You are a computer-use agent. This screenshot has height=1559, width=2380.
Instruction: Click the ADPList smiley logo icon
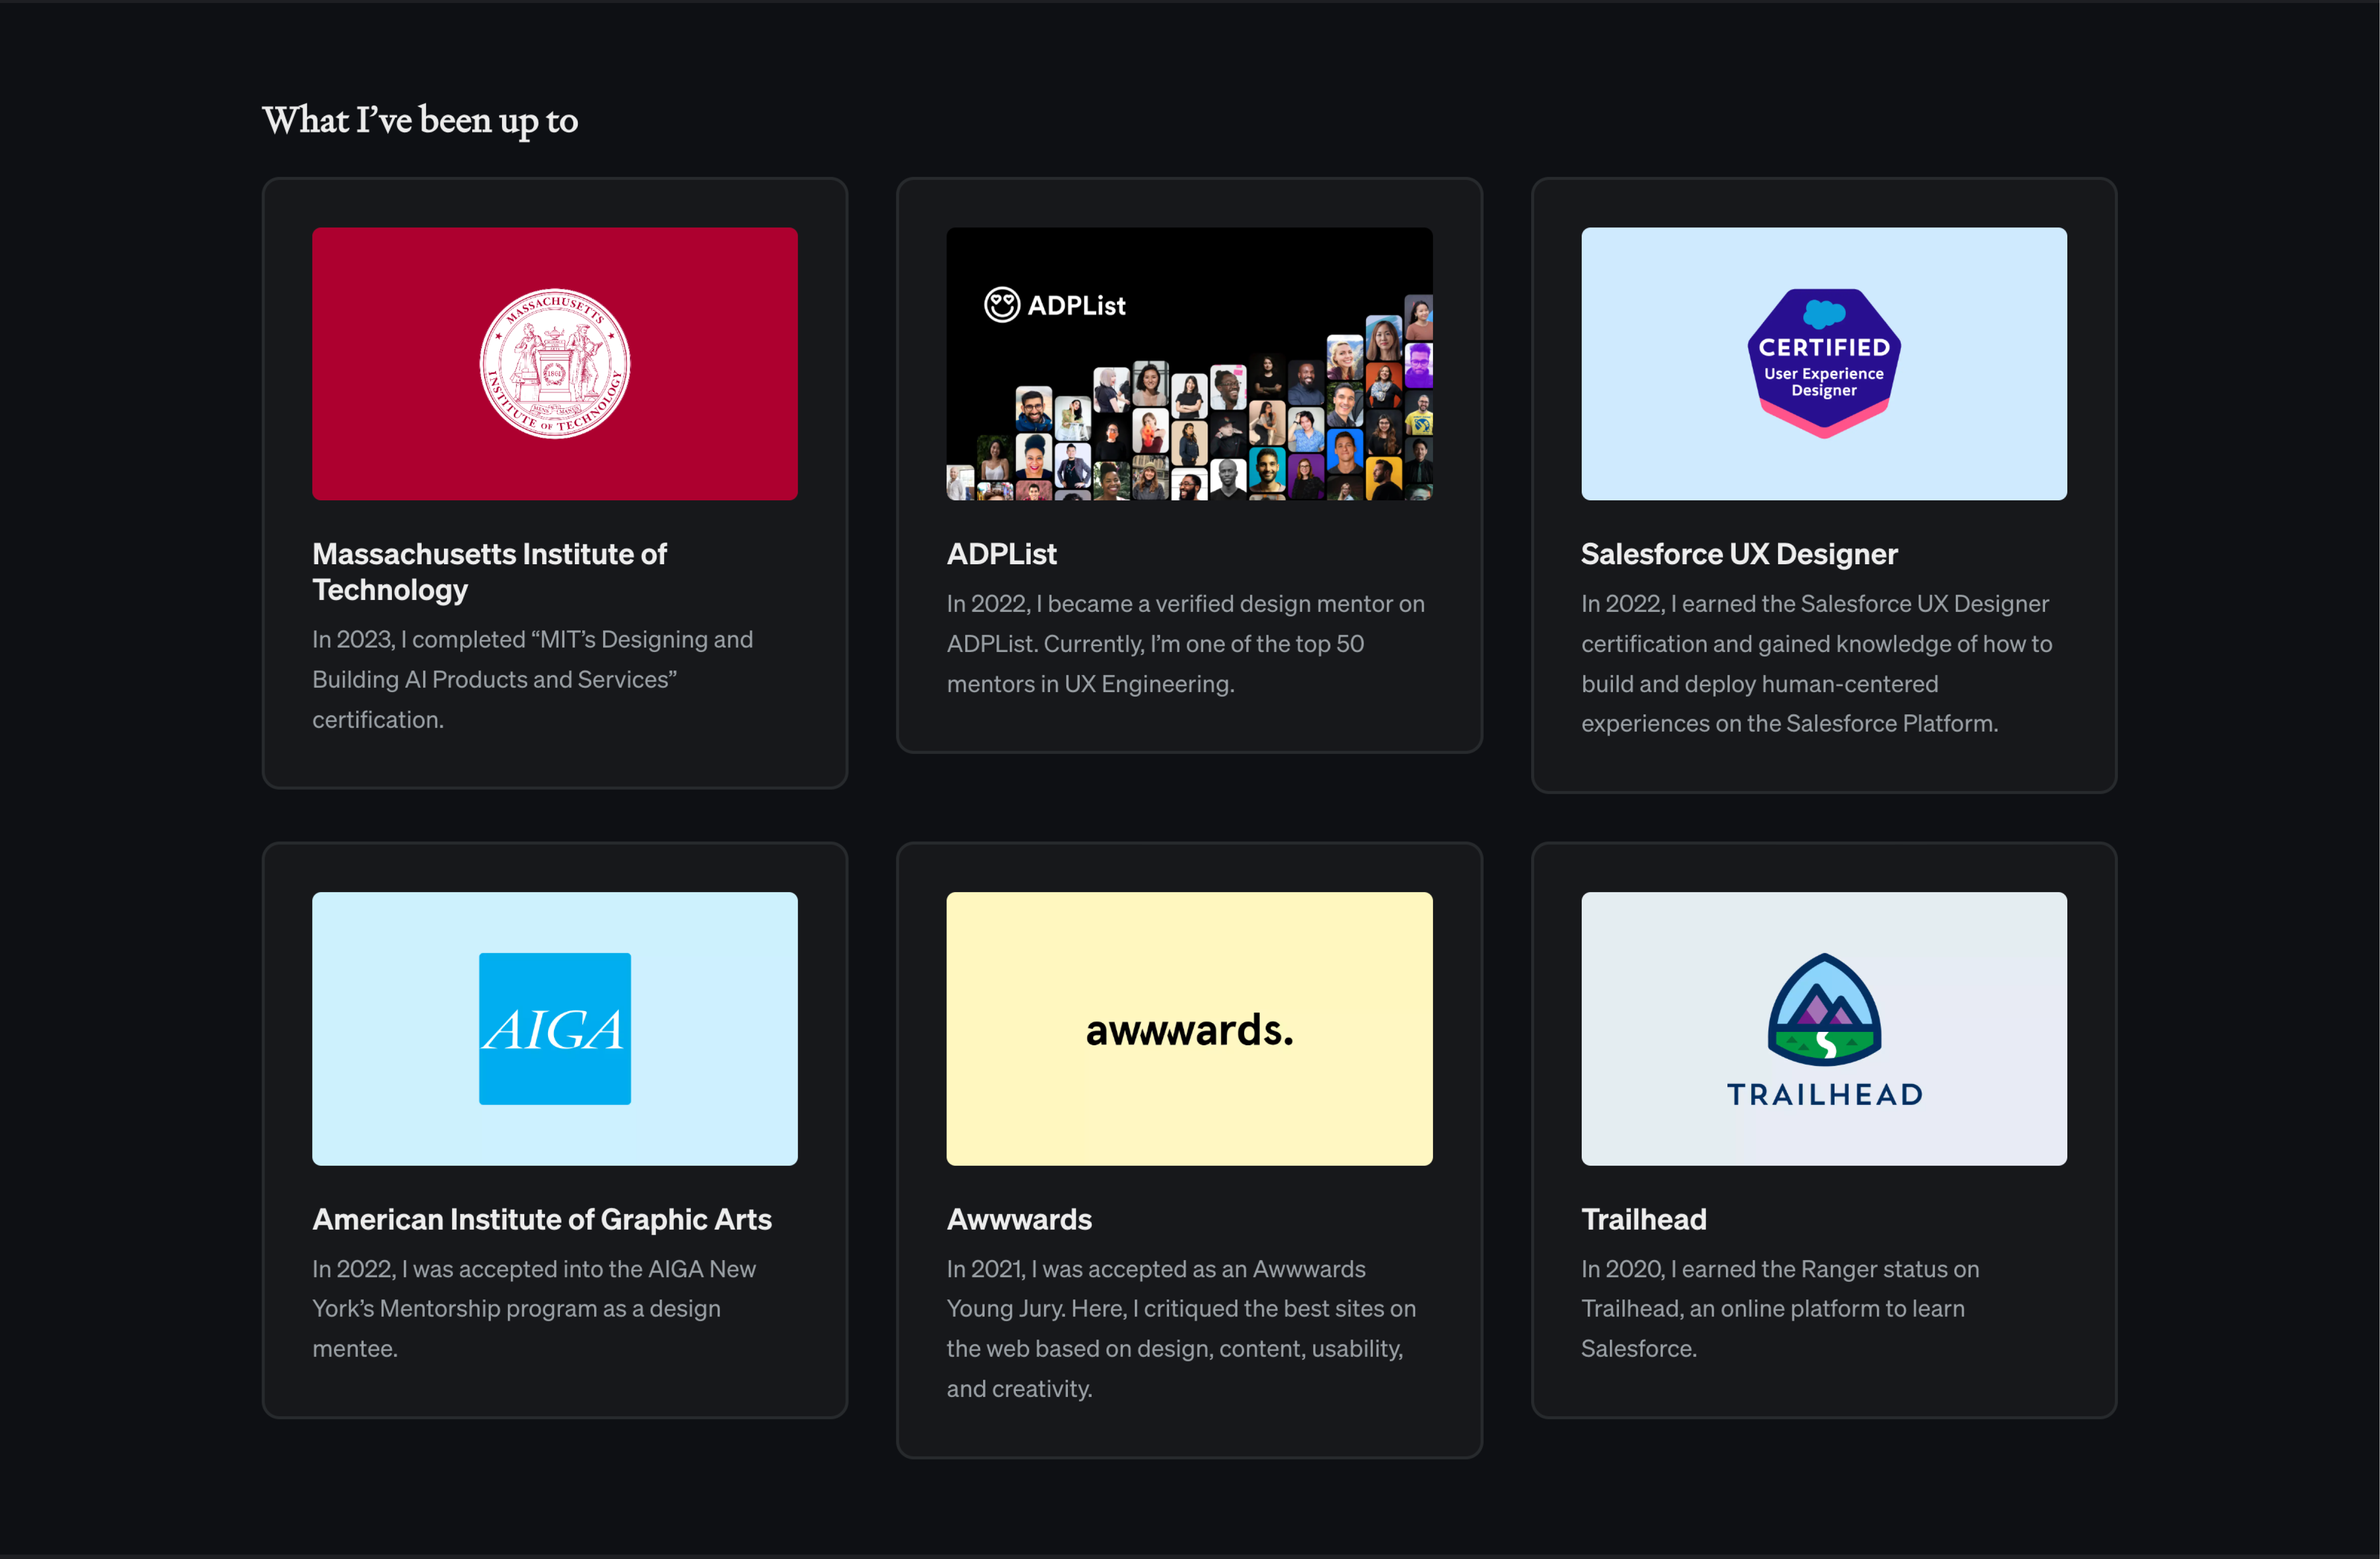click(1001, 304)
